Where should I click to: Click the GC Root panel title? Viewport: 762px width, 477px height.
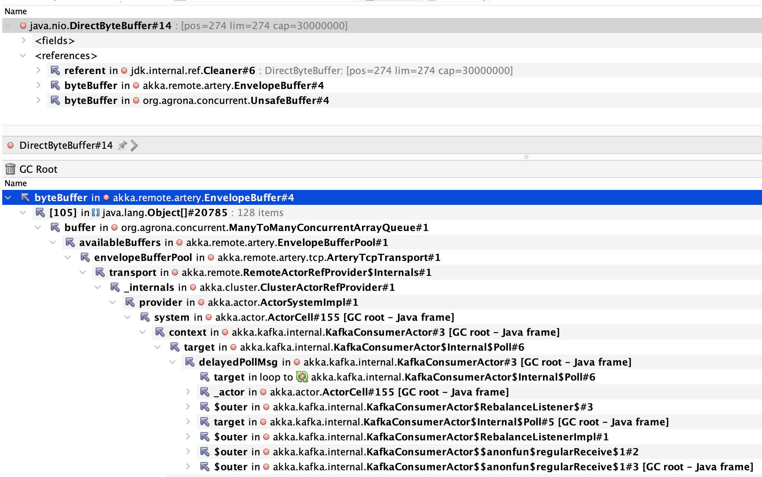tap(38, 169)
